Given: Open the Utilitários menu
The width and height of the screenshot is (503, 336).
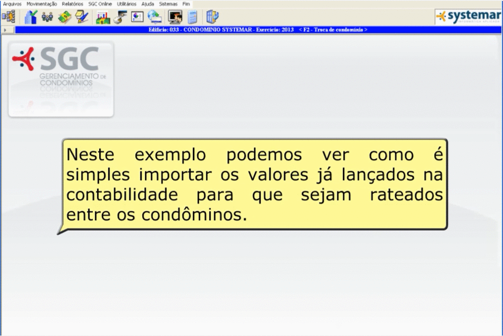Looking at the screenshot, I should tap(126, 3).
